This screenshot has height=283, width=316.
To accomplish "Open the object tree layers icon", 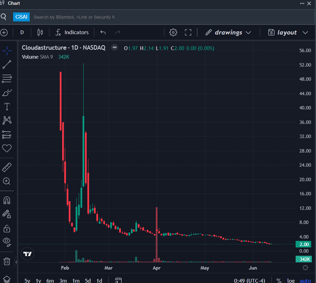I will coord(7,279).
